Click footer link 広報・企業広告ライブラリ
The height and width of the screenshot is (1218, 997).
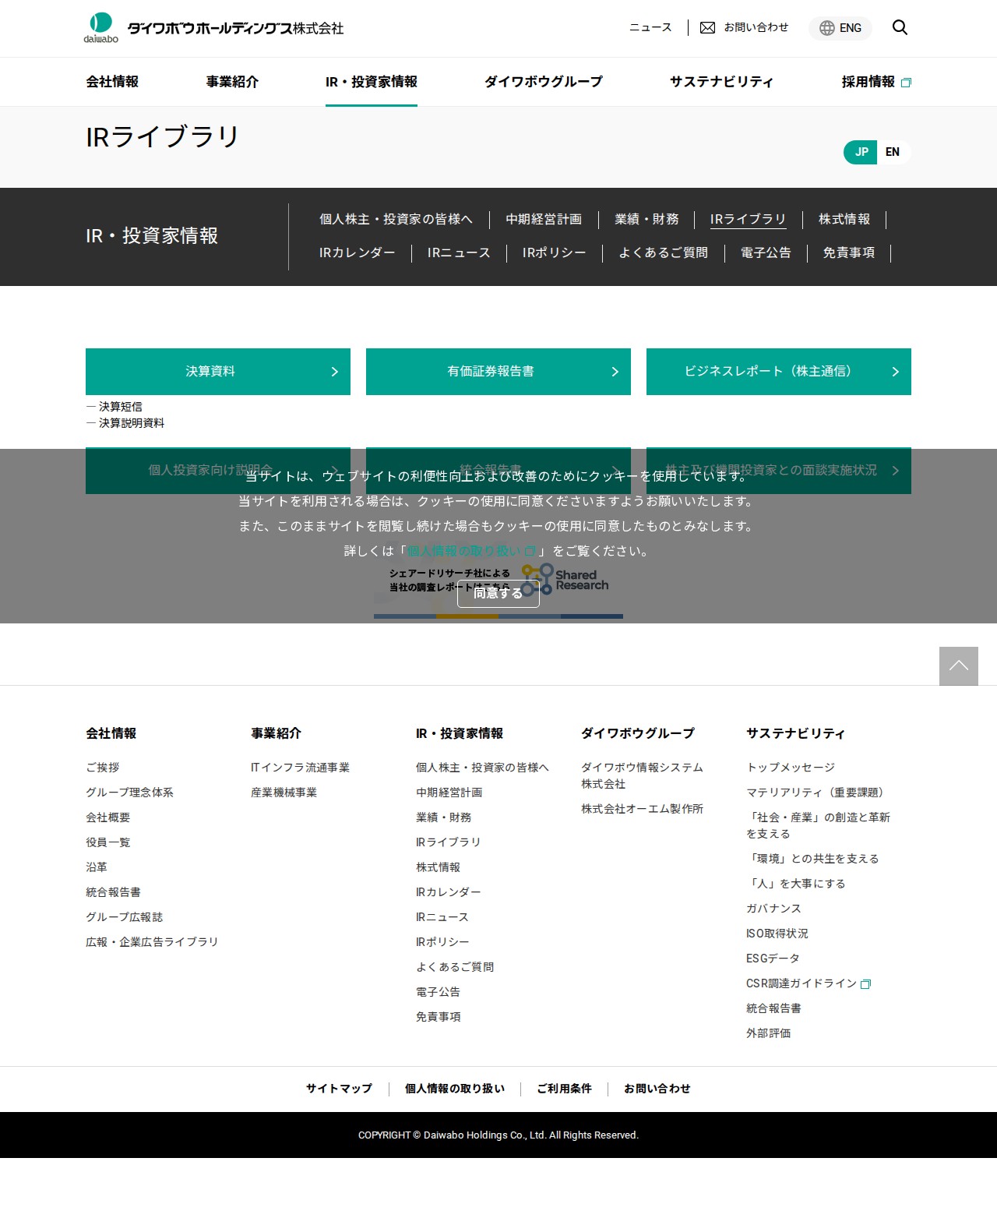(152, 942)
